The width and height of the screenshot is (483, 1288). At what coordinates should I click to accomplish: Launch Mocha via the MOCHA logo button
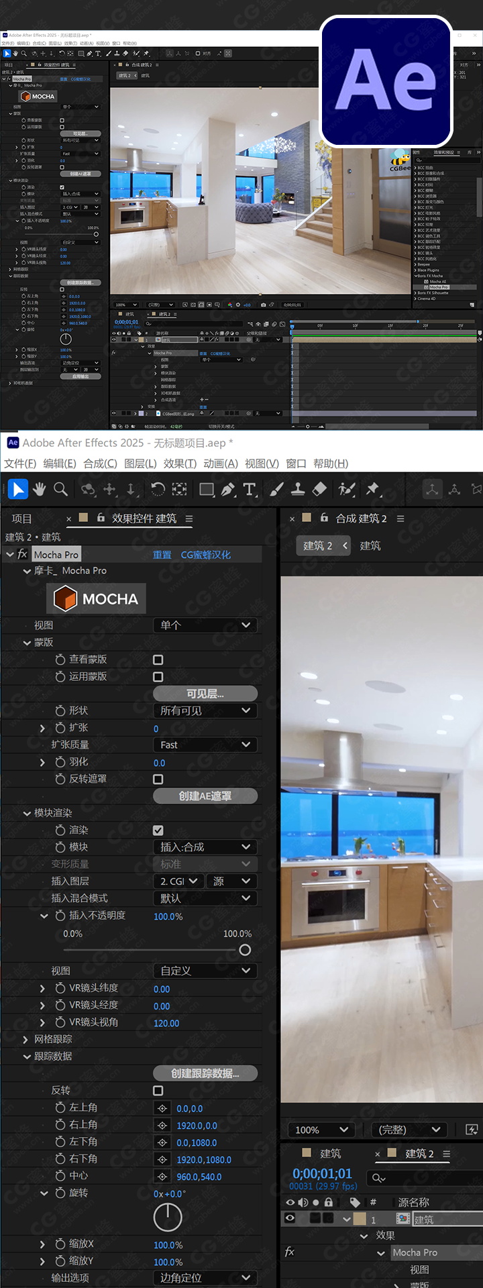96,599
